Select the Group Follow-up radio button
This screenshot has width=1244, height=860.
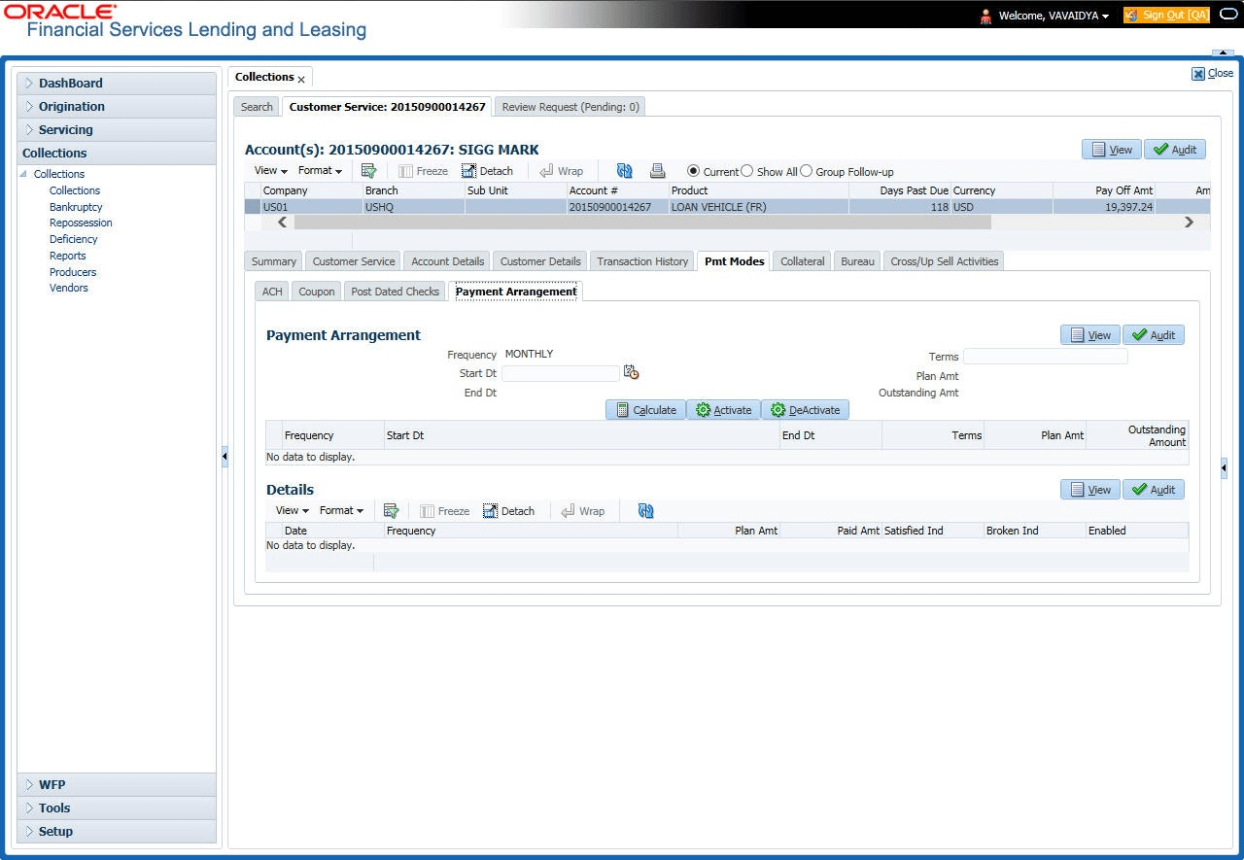[807, 171]
